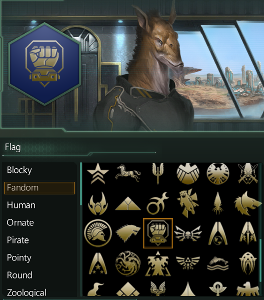The height and width of the screenshot is (300, 264).
Task: Choose the clenched fist emblem
Action: (x=158, y=233)
